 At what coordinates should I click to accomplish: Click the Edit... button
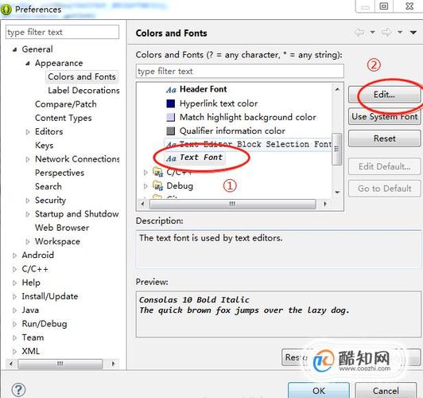click(x=384, y=95)
